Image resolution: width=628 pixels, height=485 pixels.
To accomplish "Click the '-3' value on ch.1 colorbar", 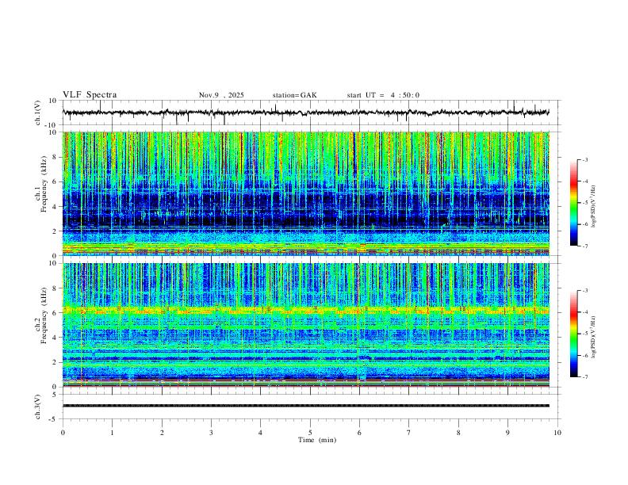I will point(584,159).
